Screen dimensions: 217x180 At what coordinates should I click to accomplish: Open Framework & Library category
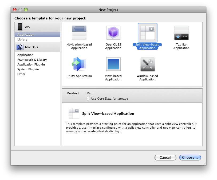tap(37, 60)
